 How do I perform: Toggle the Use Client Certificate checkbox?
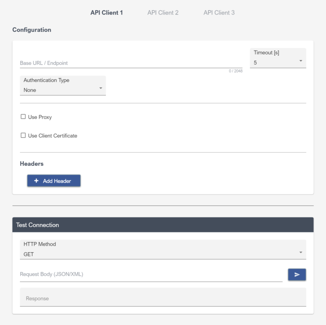(x=23, y=135)
